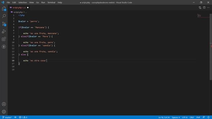Click the editor vertical scrollbar
212x119 pixels.
[x=211, y=47]
